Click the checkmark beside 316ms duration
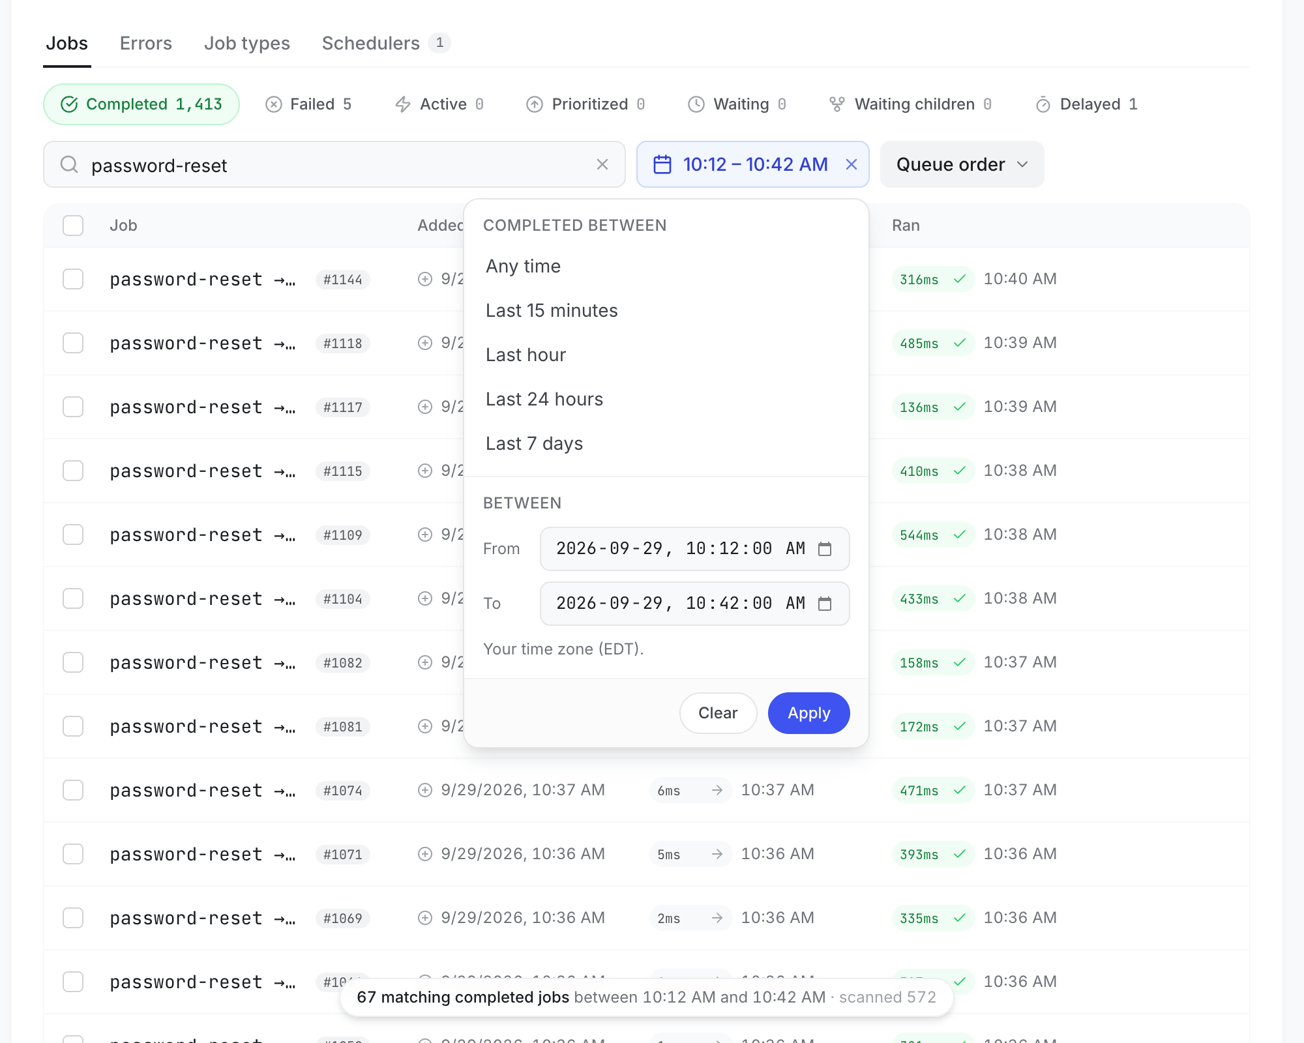 tap(960, 279)
